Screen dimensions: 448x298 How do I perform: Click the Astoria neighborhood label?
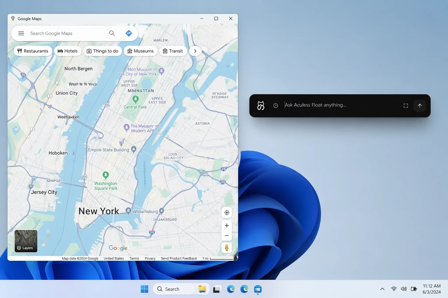(x=202, y=123)
